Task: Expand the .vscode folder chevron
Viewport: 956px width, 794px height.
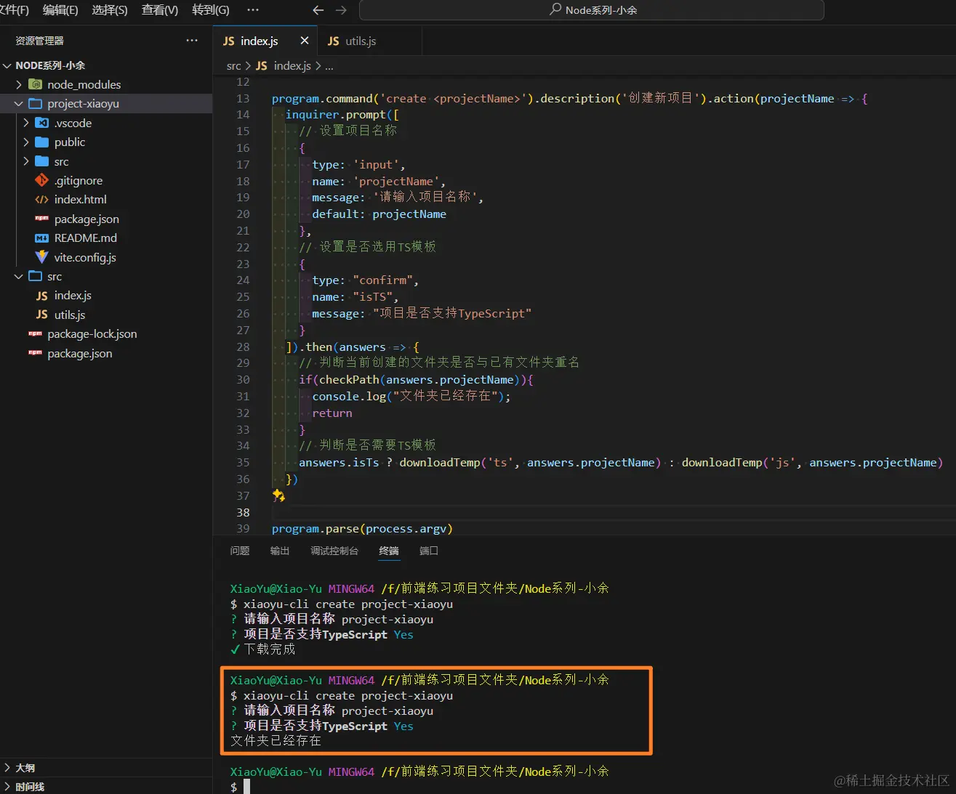Action: (x=26, y=123)
